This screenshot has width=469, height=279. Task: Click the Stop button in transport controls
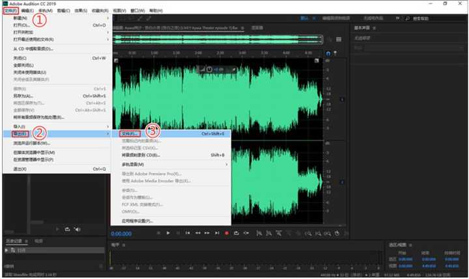(158, 233)
